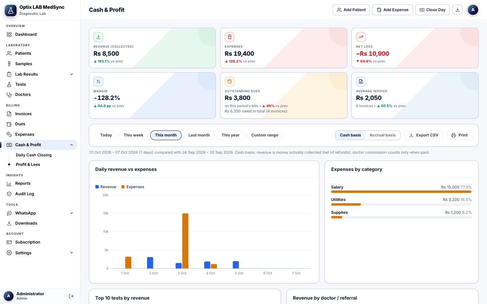
Task: Click the Add Patient button
Action: tap(351, 10)
